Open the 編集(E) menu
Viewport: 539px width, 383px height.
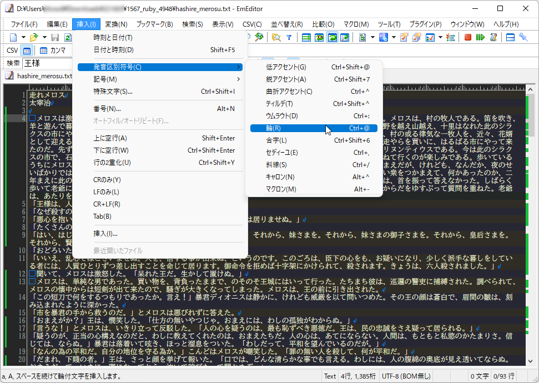(x=57, y=24)
